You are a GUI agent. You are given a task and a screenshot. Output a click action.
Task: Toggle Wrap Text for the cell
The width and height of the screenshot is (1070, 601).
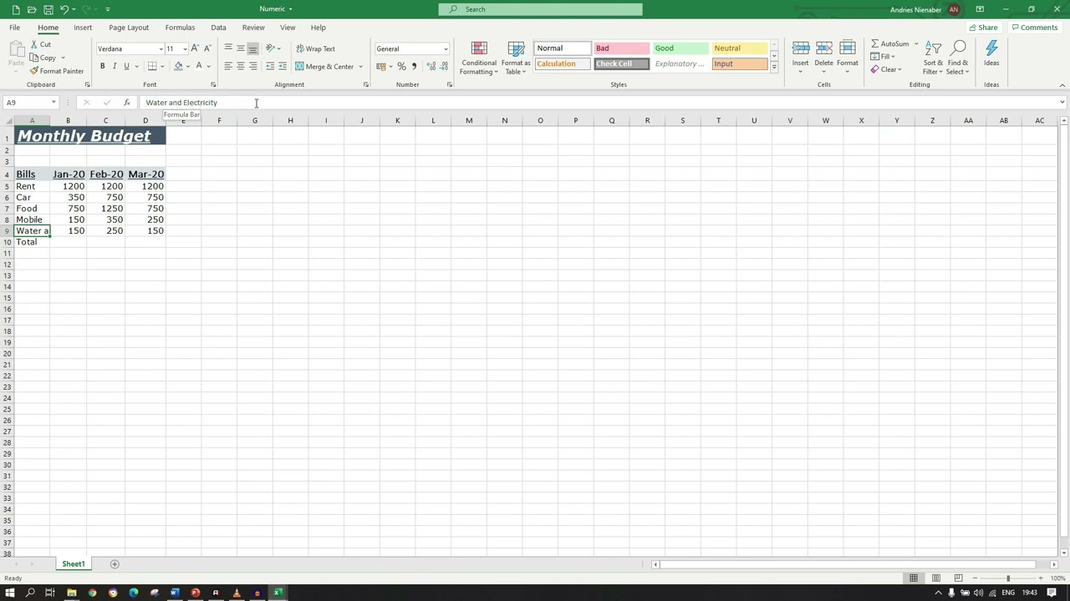pyautogui.click(x=315, y=48)
